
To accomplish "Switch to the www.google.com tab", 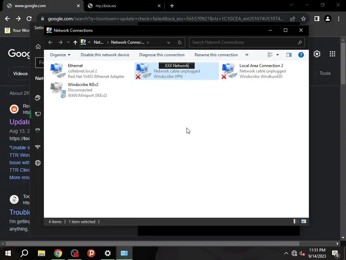I will (43, 6).
